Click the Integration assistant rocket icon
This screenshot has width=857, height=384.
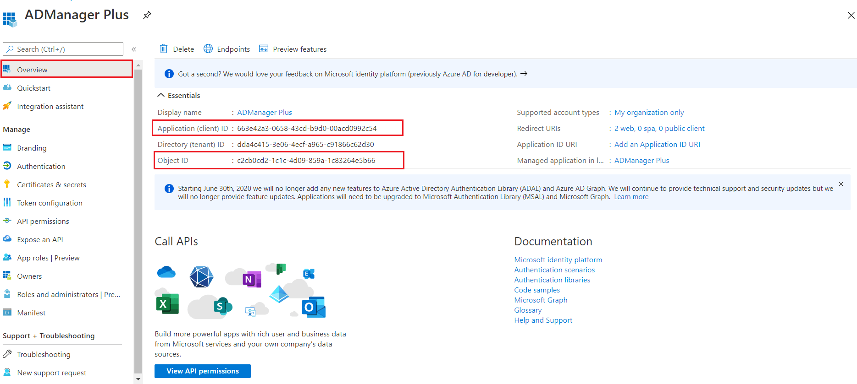pyautogui.click(x=7, y=106)
